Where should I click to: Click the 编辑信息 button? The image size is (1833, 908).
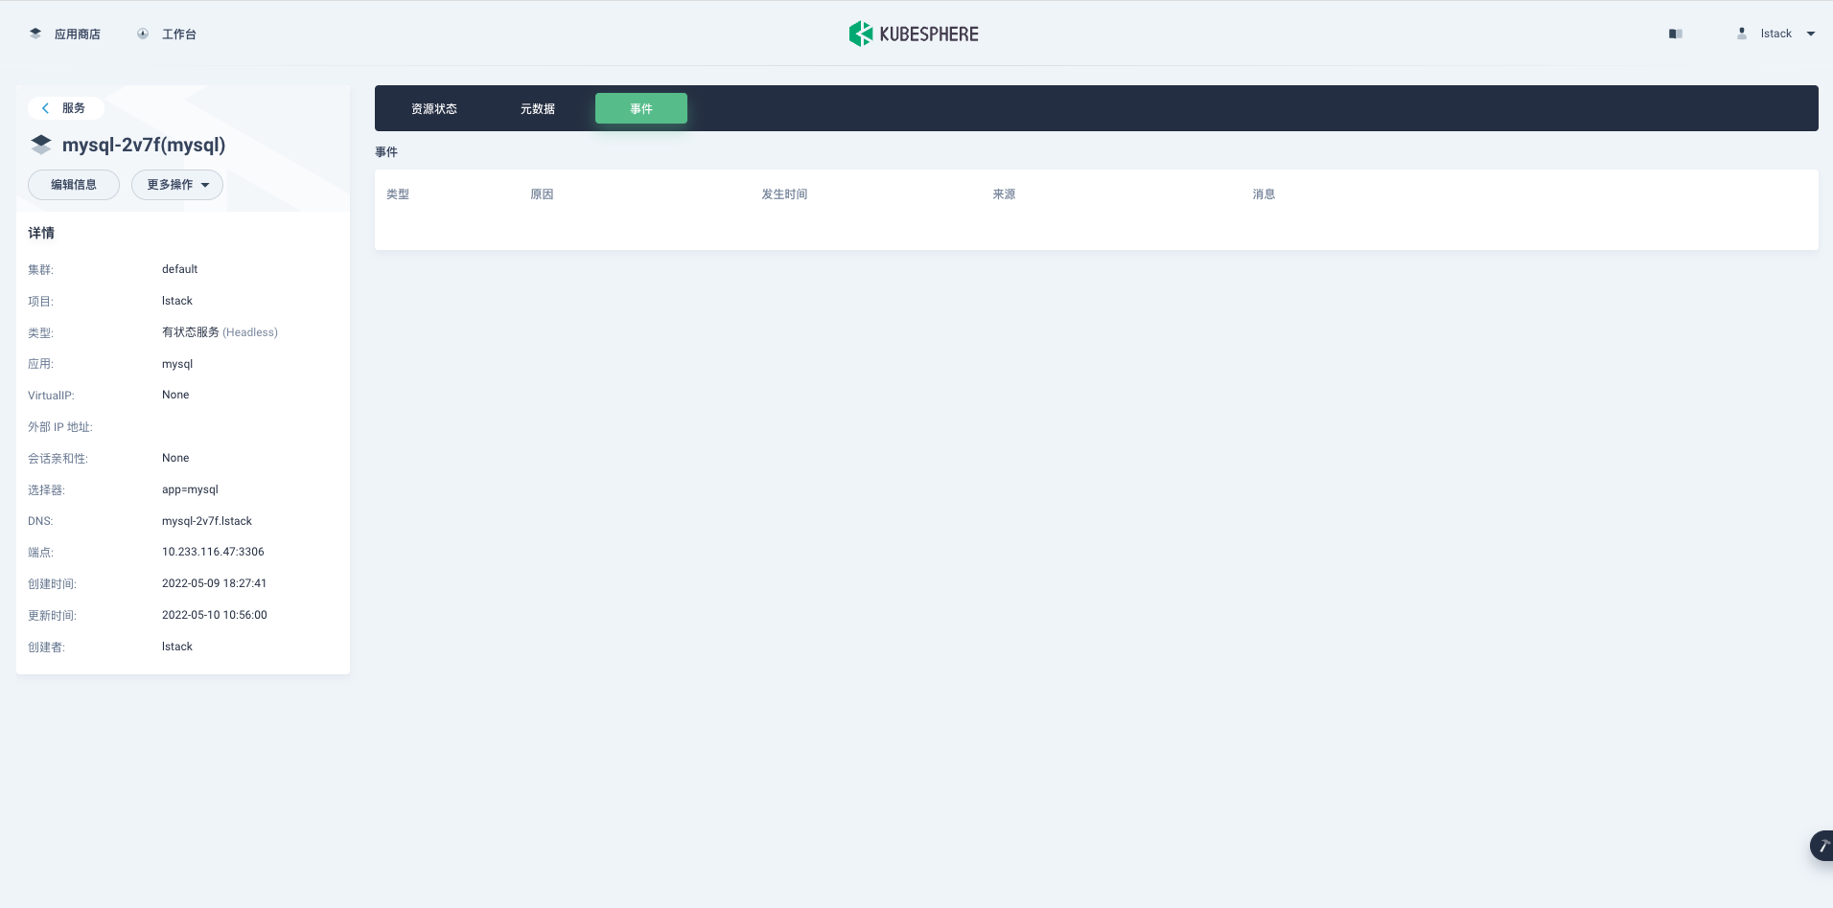coord(74,185)
